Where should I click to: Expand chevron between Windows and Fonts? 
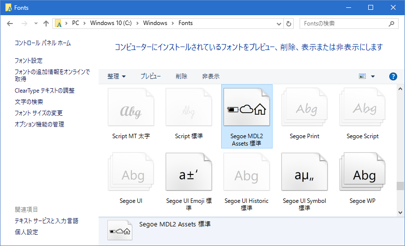click(x=173, y=23)
